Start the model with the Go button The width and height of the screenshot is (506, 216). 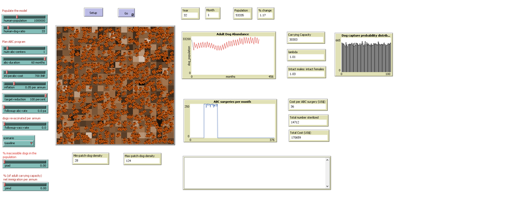[x=126, y=13]
